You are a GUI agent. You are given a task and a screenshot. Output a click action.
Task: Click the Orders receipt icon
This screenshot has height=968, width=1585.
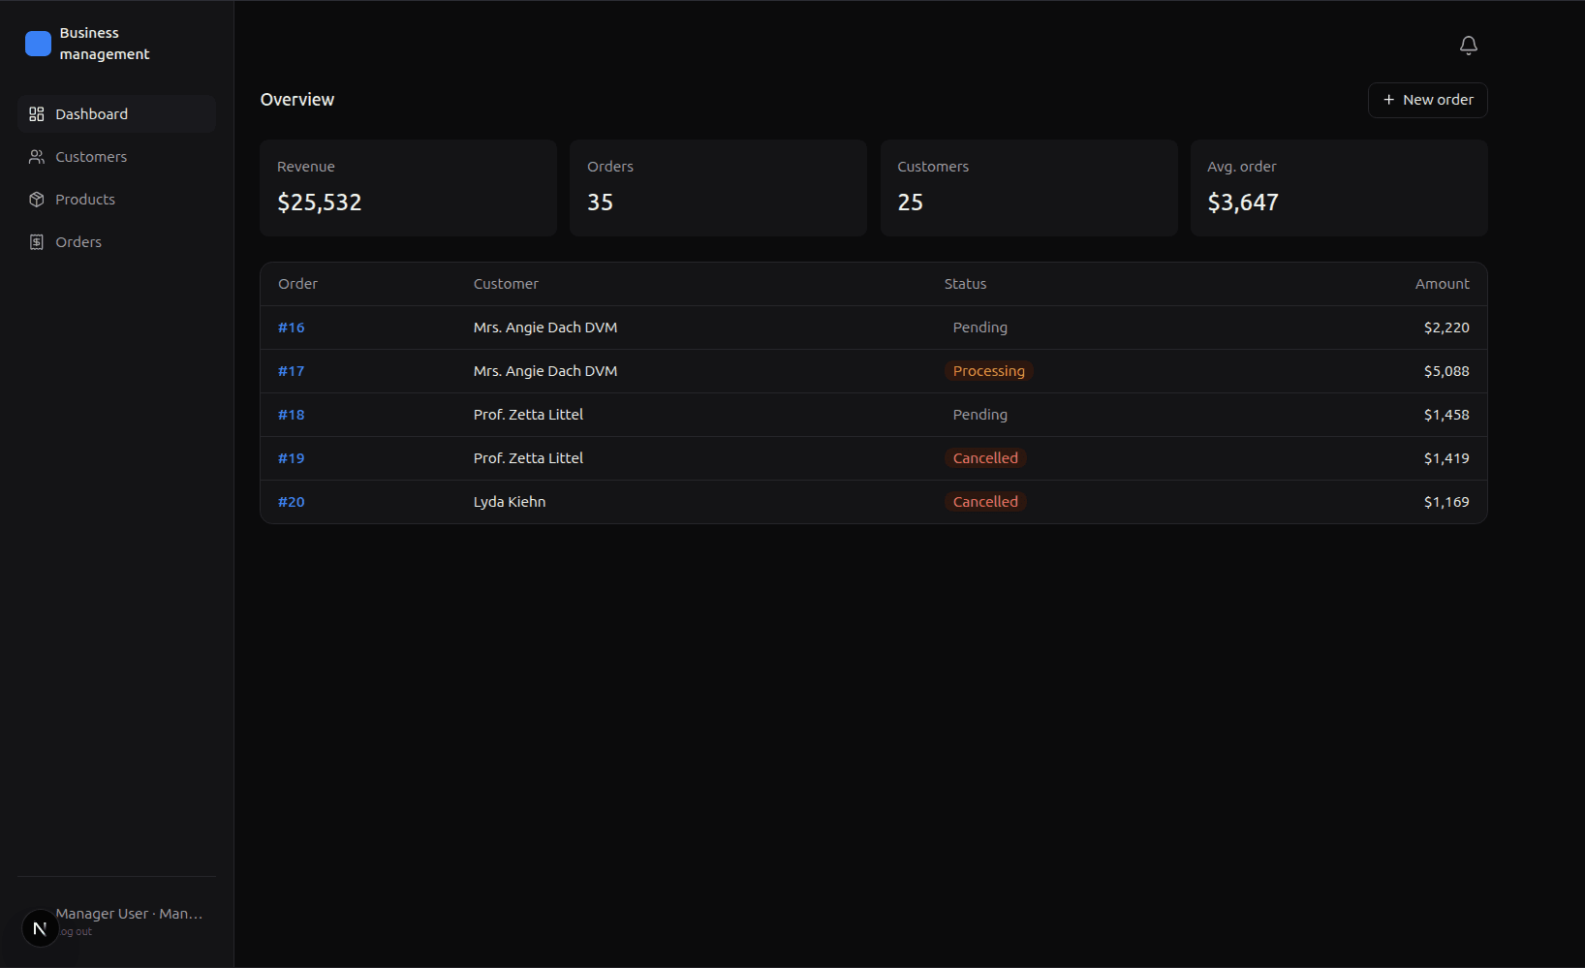tap(37, 242)
